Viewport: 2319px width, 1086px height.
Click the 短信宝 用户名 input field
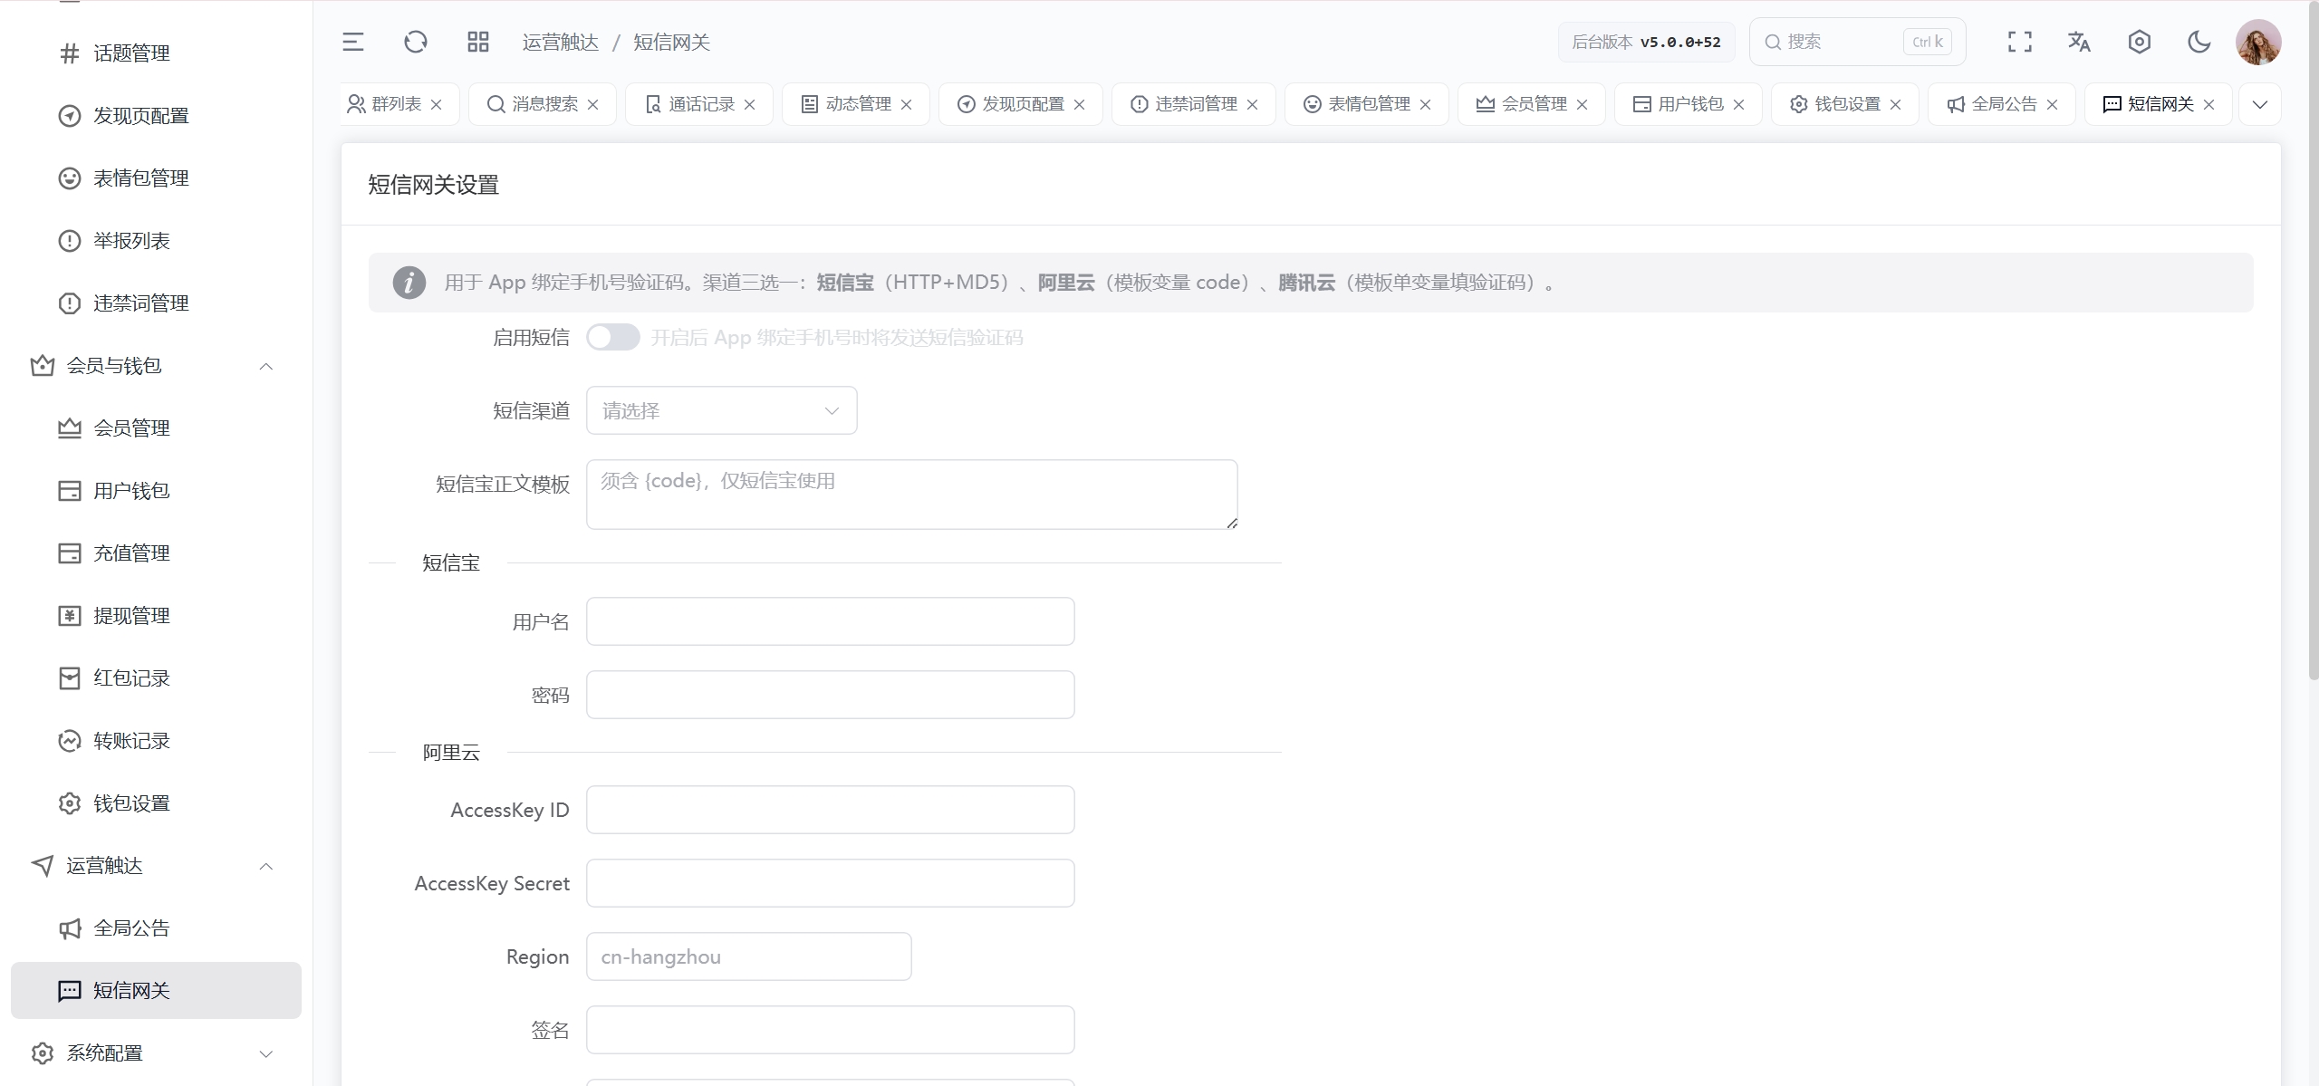(x=831, y=621)
